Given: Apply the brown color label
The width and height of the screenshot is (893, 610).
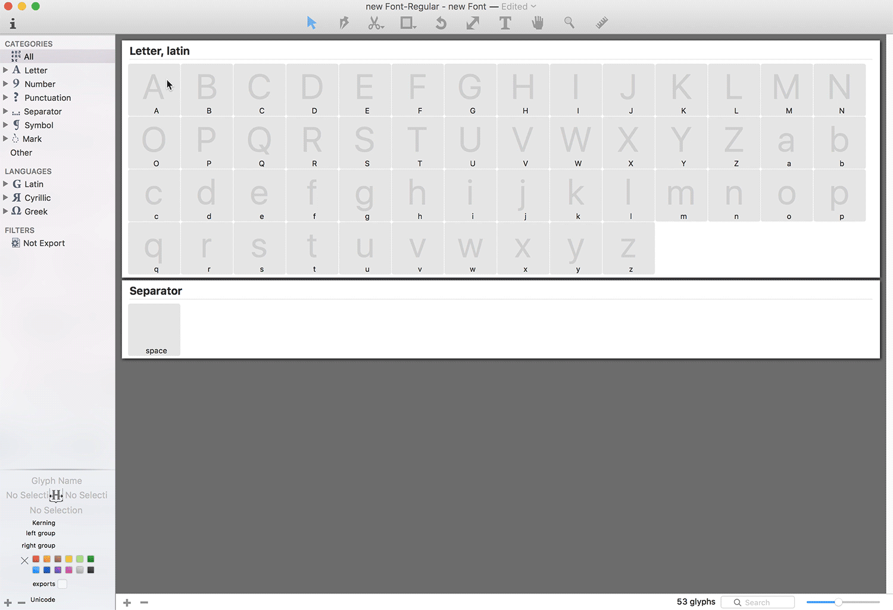Looking at the screenshot, I should tap(58, 559).
